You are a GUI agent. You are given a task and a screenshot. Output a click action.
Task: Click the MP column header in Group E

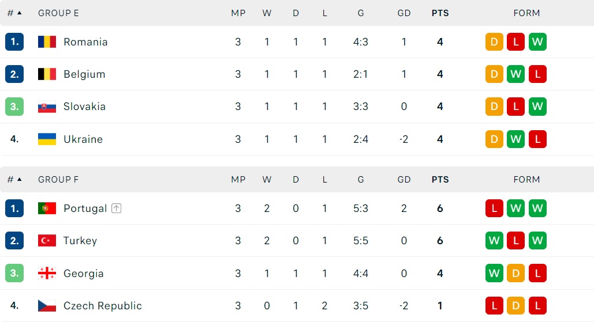coord(238,13)
